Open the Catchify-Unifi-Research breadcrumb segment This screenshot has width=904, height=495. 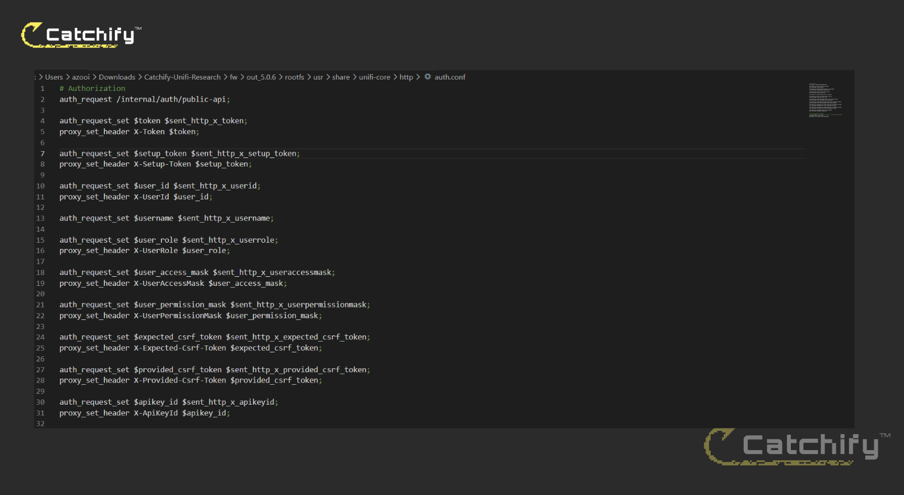click(x=183, y=77)
